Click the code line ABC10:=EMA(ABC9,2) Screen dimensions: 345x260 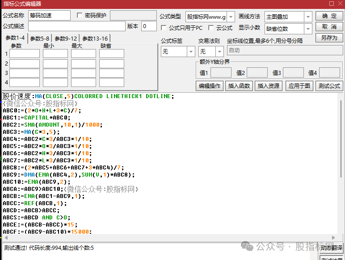[37, 182]
